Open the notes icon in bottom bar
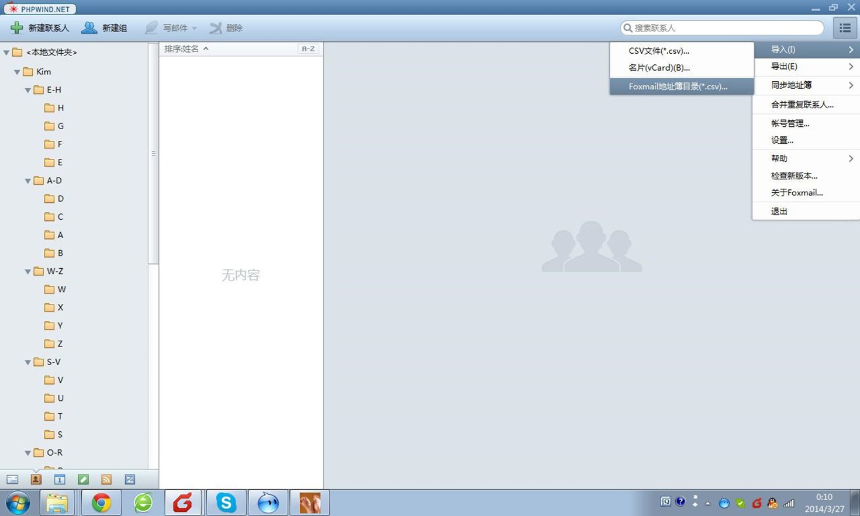 coord(83,480)
